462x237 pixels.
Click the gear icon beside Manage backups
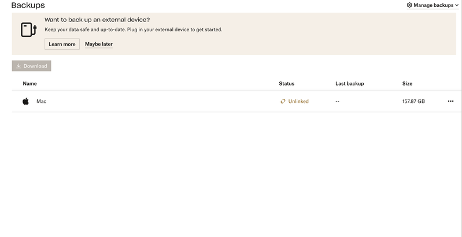click(409, 5)
